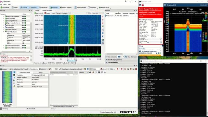Click the green picker icon beside spectrogram
This screenshot has width=208, height=117.
103,26
